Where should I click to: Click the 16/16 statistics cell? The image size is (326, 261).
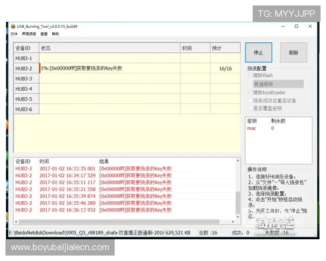[x=225, y=69]
